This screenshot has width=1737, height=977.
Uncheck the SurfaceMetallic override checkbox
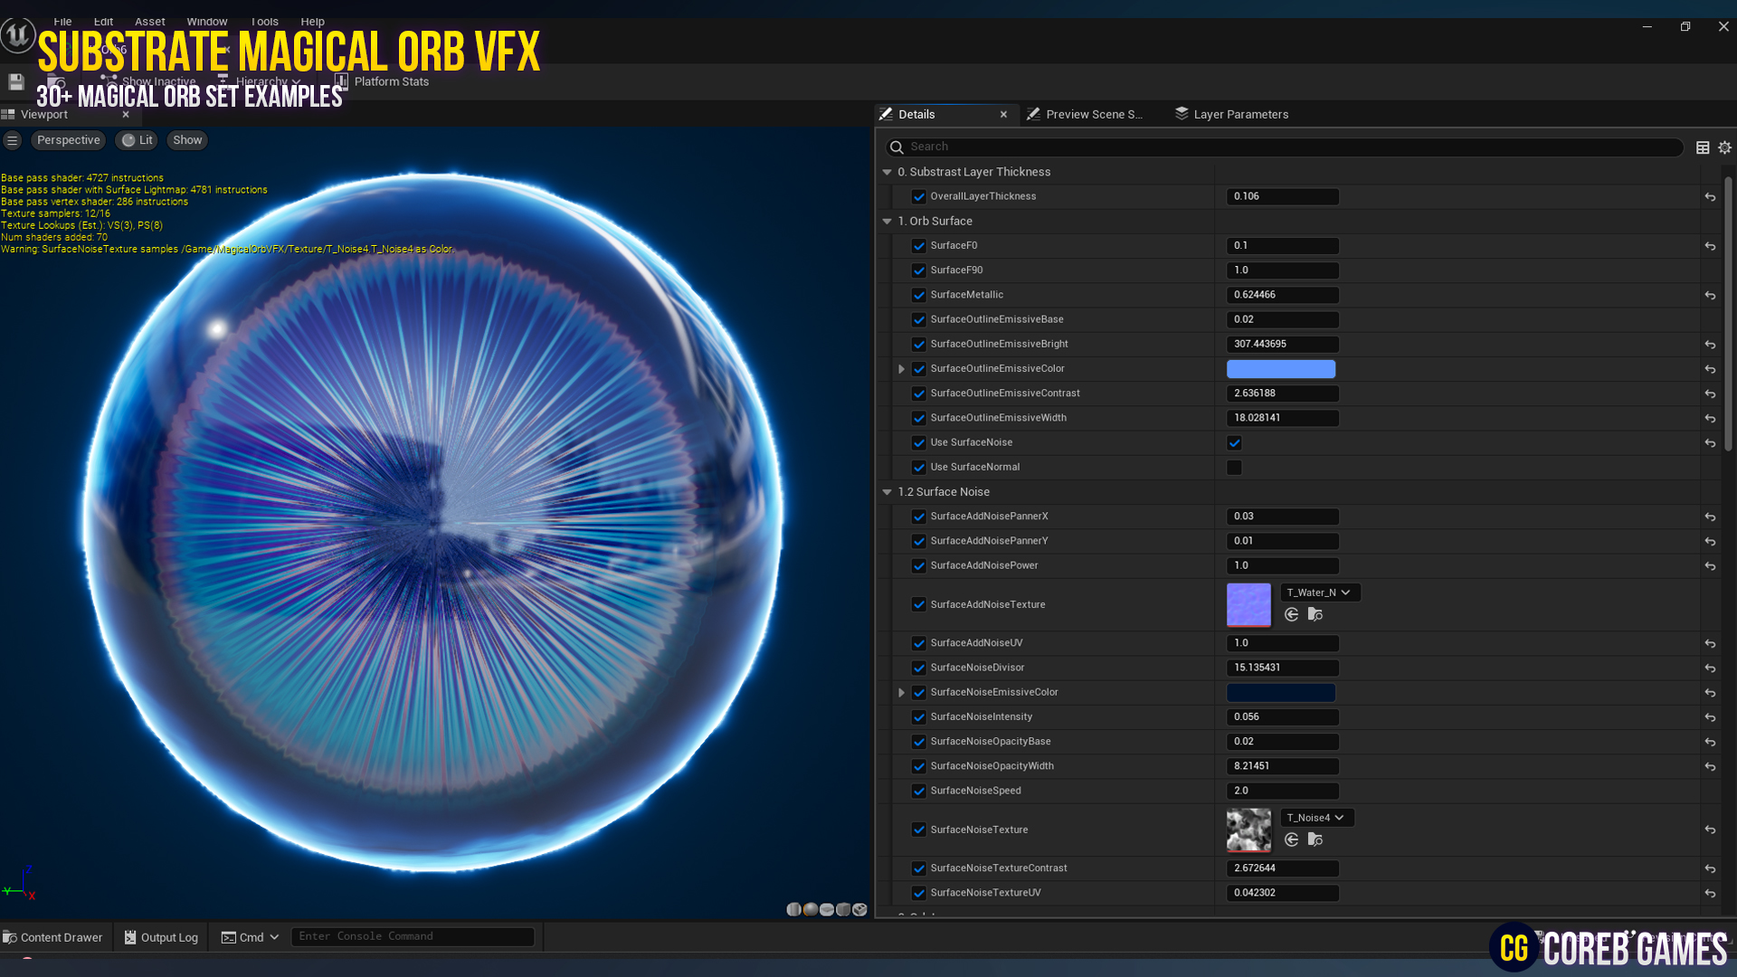pyautogui.click(x=919, y=294)
